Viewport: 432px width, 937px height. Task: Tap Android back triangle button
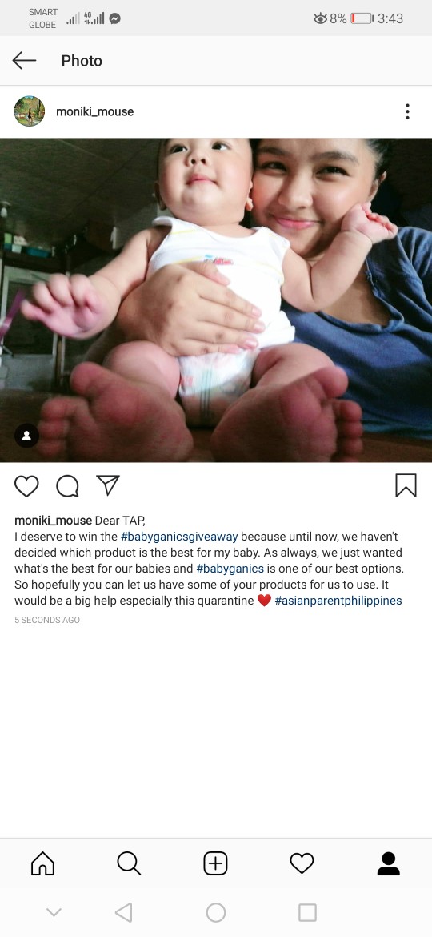(x=123, y=912)
